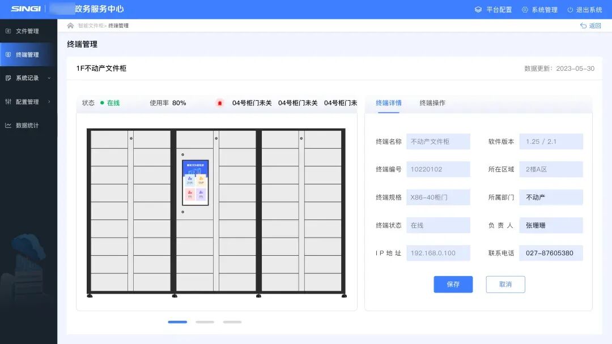Click the 联系电话 input field
The height and width of the screenshot is (344, 612).
(x=551, y=253)
